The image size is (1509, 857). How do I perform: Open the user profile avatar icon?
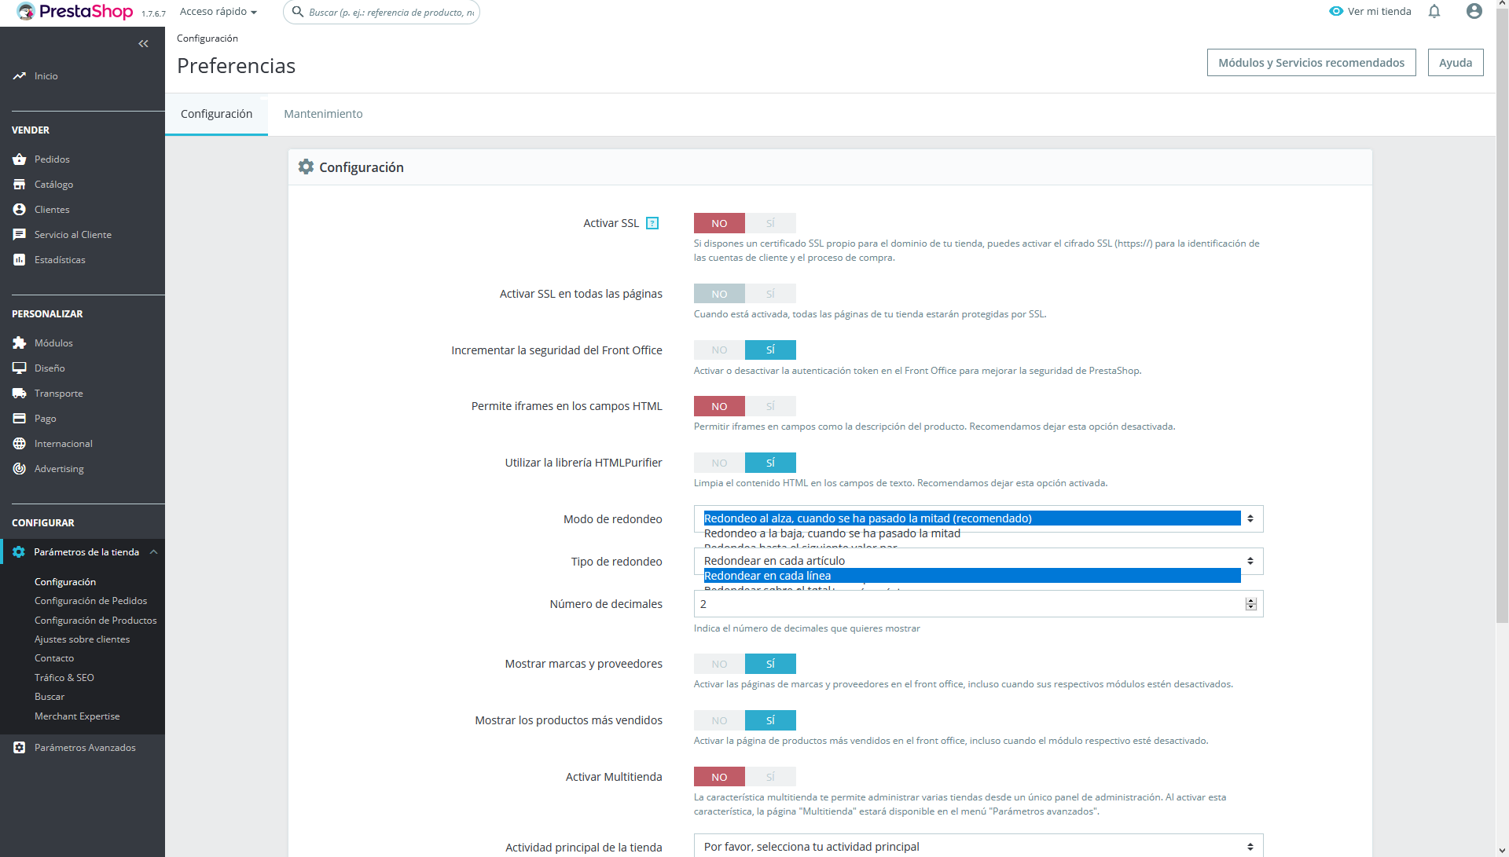click(x=1474, y=11)
